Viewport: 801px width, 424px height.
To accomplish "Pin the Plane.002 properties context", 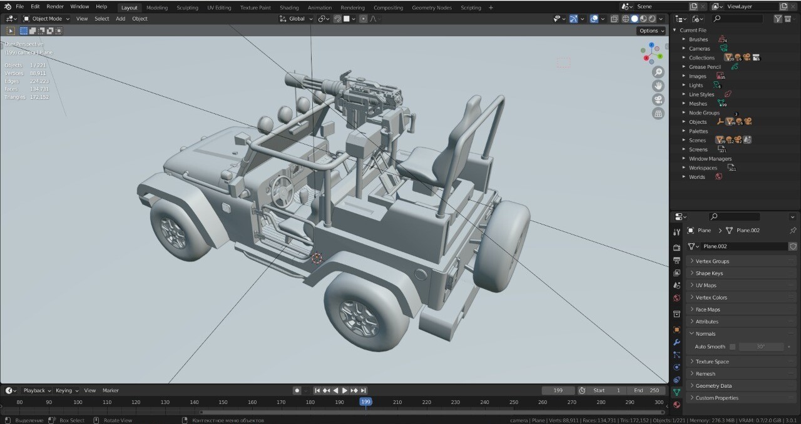I will [x=793, y=230].
